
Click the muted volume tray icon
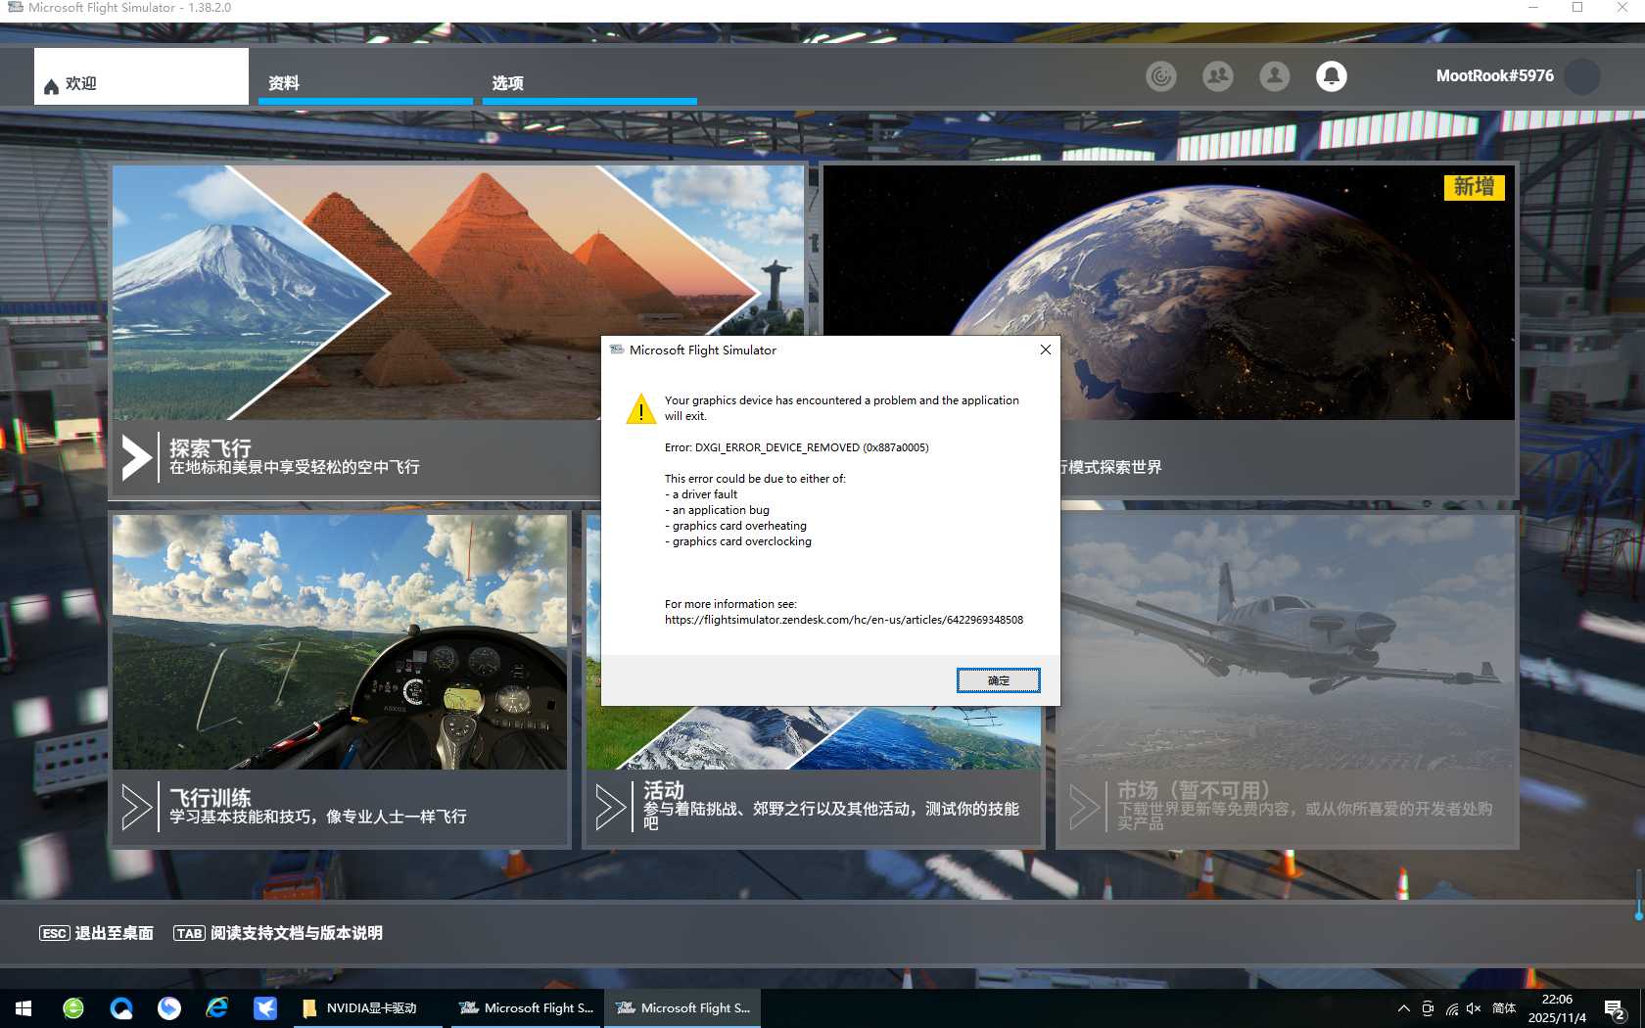click(1474, 1008)
